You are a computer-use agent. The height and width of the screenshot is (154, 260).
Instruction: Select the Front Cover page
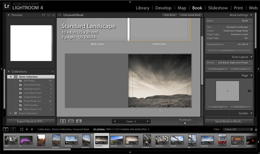160,30
